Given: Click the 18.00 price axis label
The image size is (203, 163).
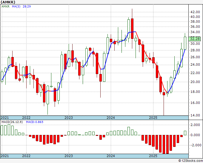Looking at the screenshot, I should click(x=195, y=92).
